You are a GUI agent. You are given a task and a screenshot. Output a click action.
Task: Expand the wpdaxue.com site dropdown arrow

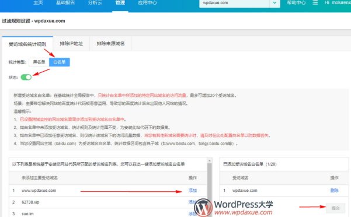pos(274,3)
